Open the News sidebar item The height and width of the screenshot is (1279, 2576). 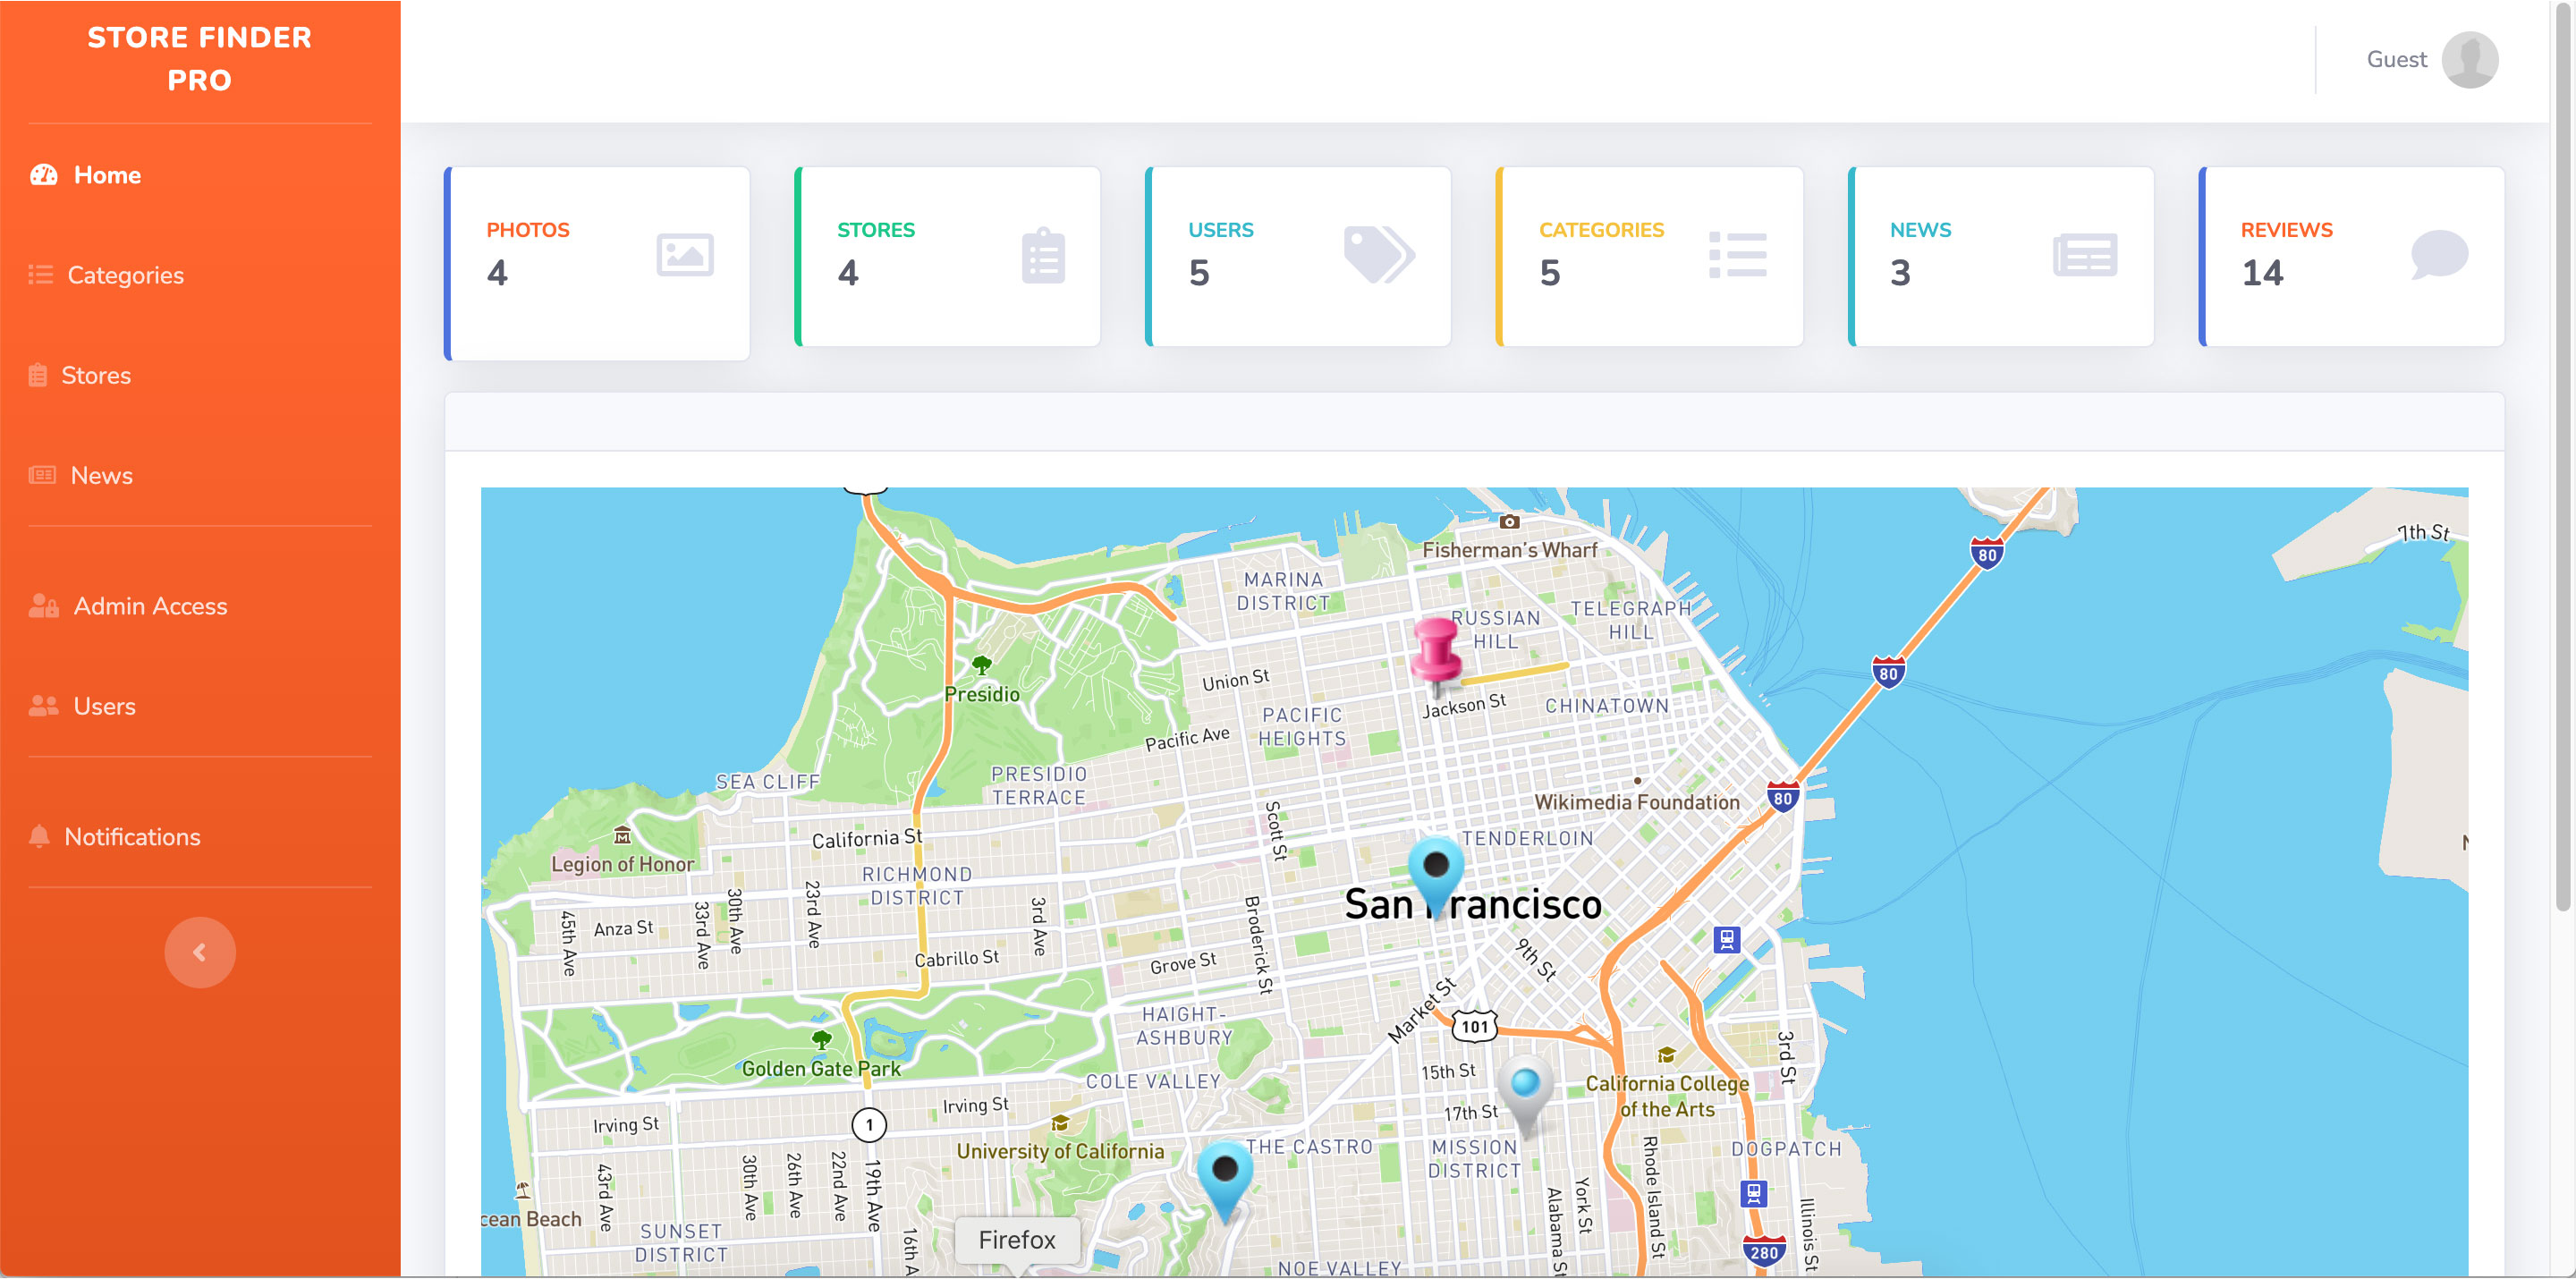[101, 475]
